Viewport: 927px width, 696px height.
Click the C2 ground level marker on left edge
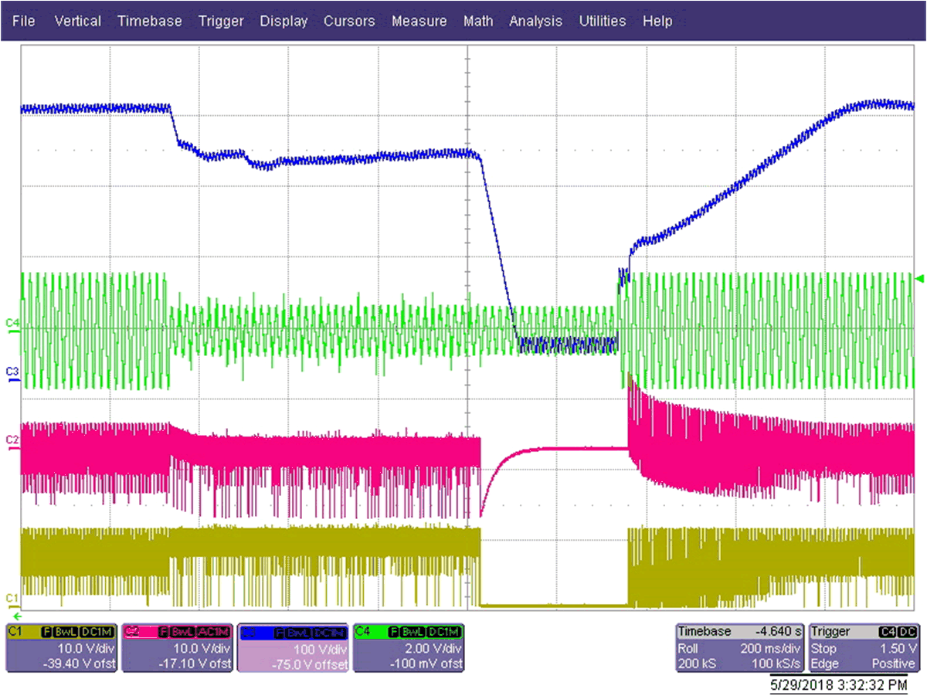[x=11, y=440]
